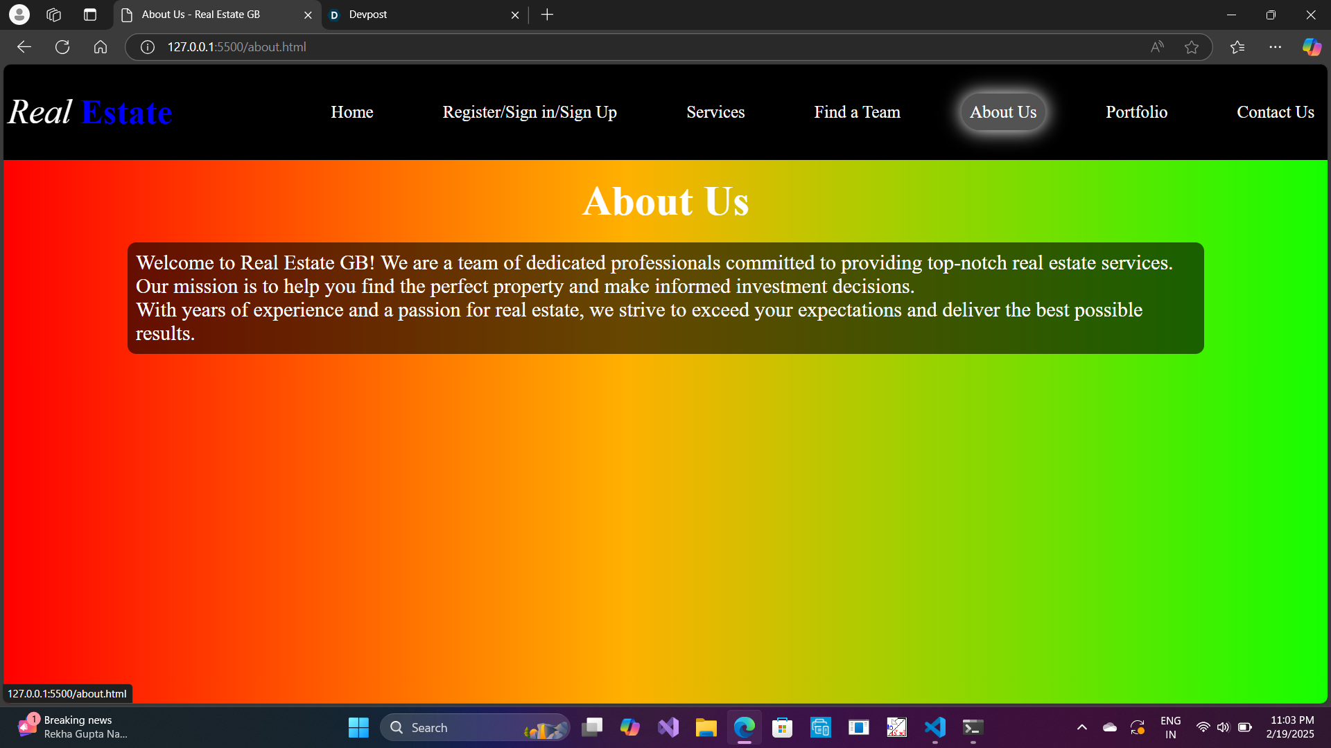The width and height of the screenshot is (1331, 748).
Task: Open the tab actions menu icon
Action: (x=90, y=15)
